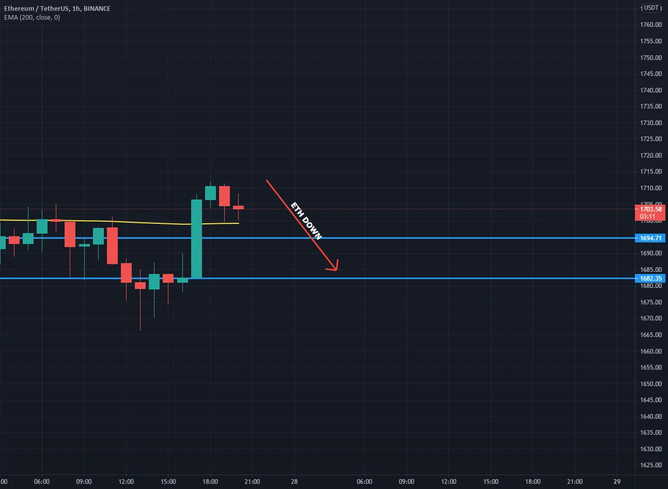Click the date label 28 on time axis
The width and height of the screenshot is (668, 489).
point(294,482)
